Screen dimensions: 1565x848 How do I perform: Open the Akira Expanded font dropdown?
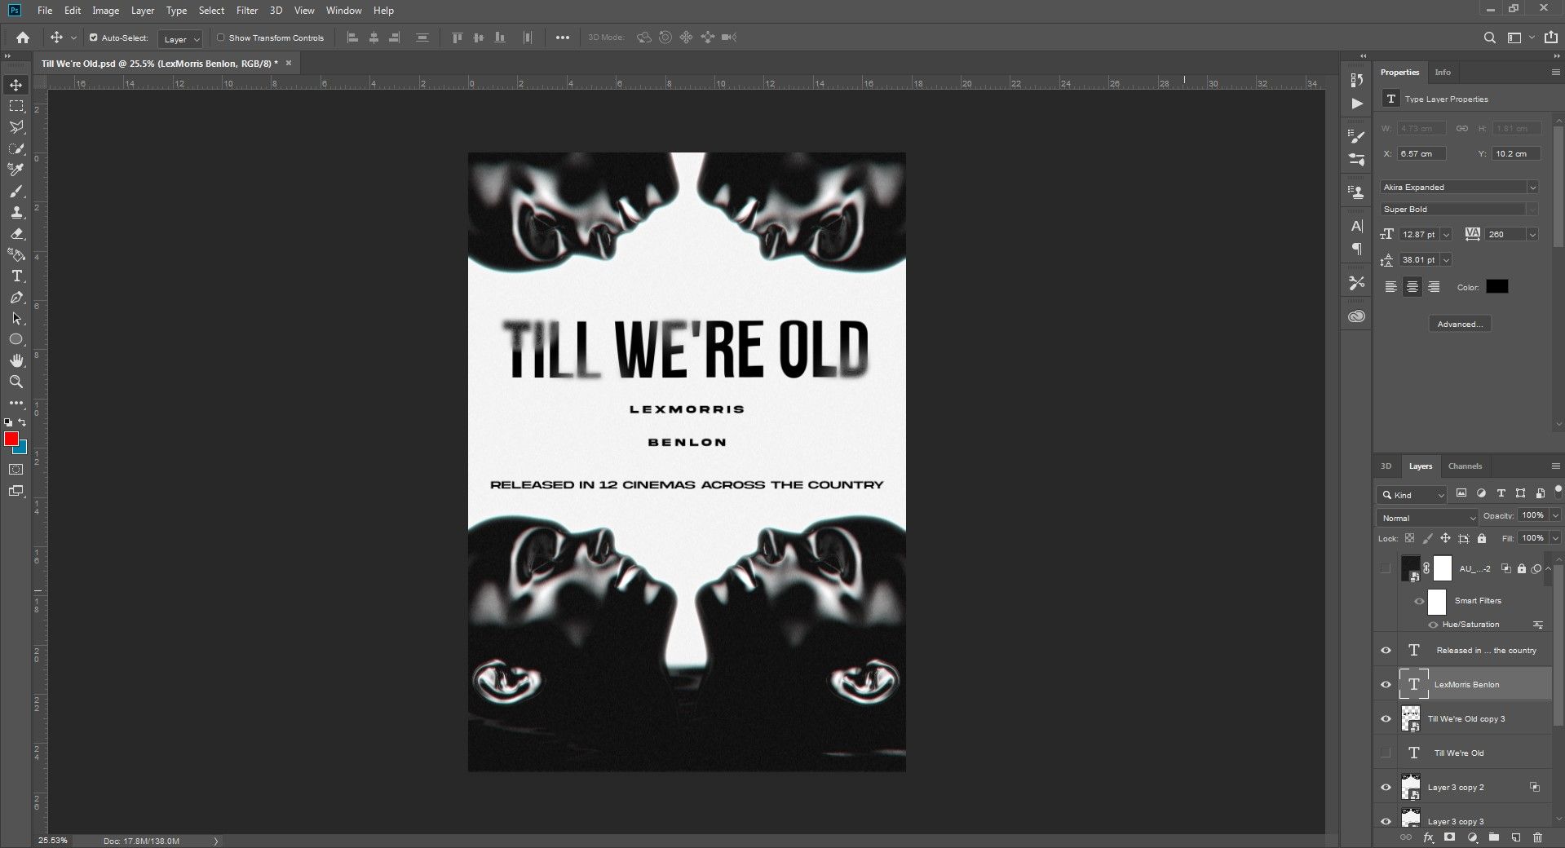(x=1459, y=188)
